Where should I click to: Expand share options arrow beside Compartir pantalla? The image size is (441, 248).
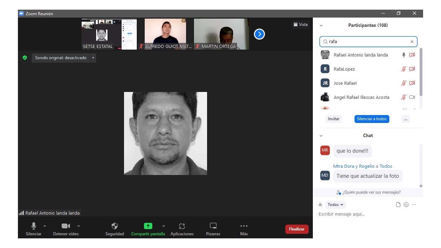(164, 226)
